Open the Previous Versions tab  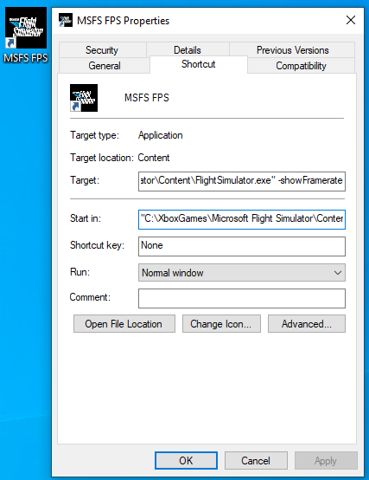tap(292, 50)
